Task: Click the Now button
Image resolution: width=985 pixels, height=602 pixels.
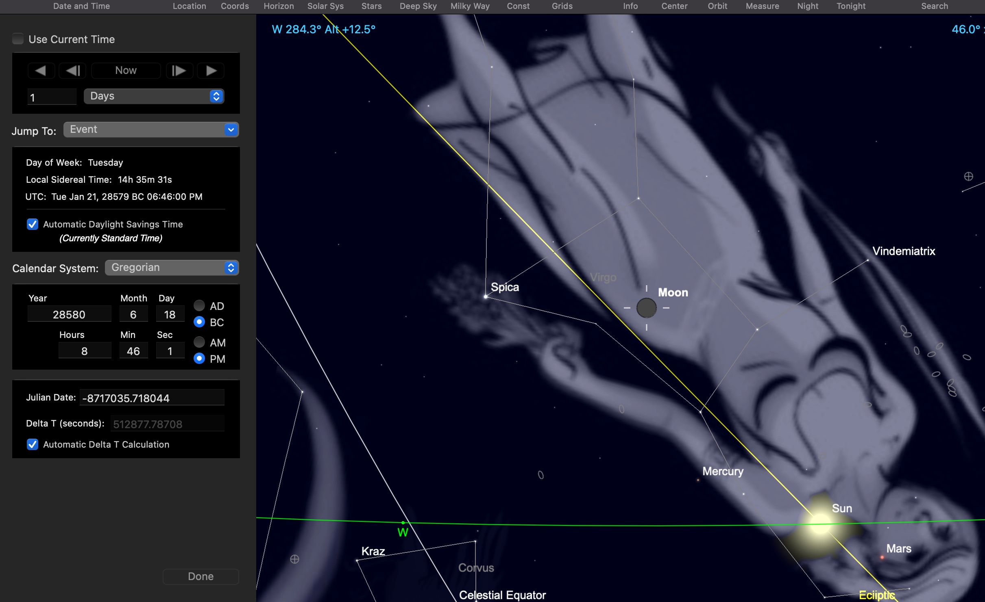Action: (126, 71)
